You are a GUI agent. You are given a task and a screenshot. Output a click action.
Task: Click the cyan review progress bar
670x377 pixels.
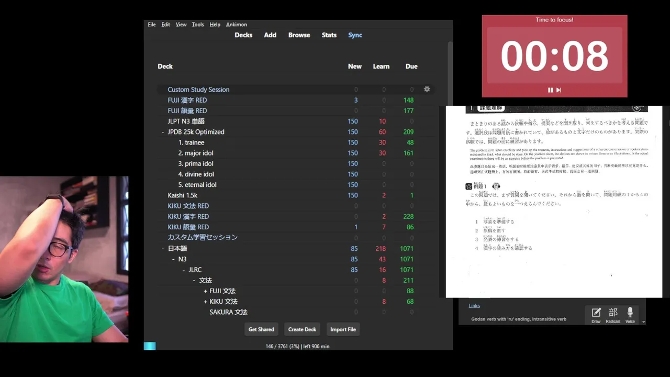click(150, 346)
